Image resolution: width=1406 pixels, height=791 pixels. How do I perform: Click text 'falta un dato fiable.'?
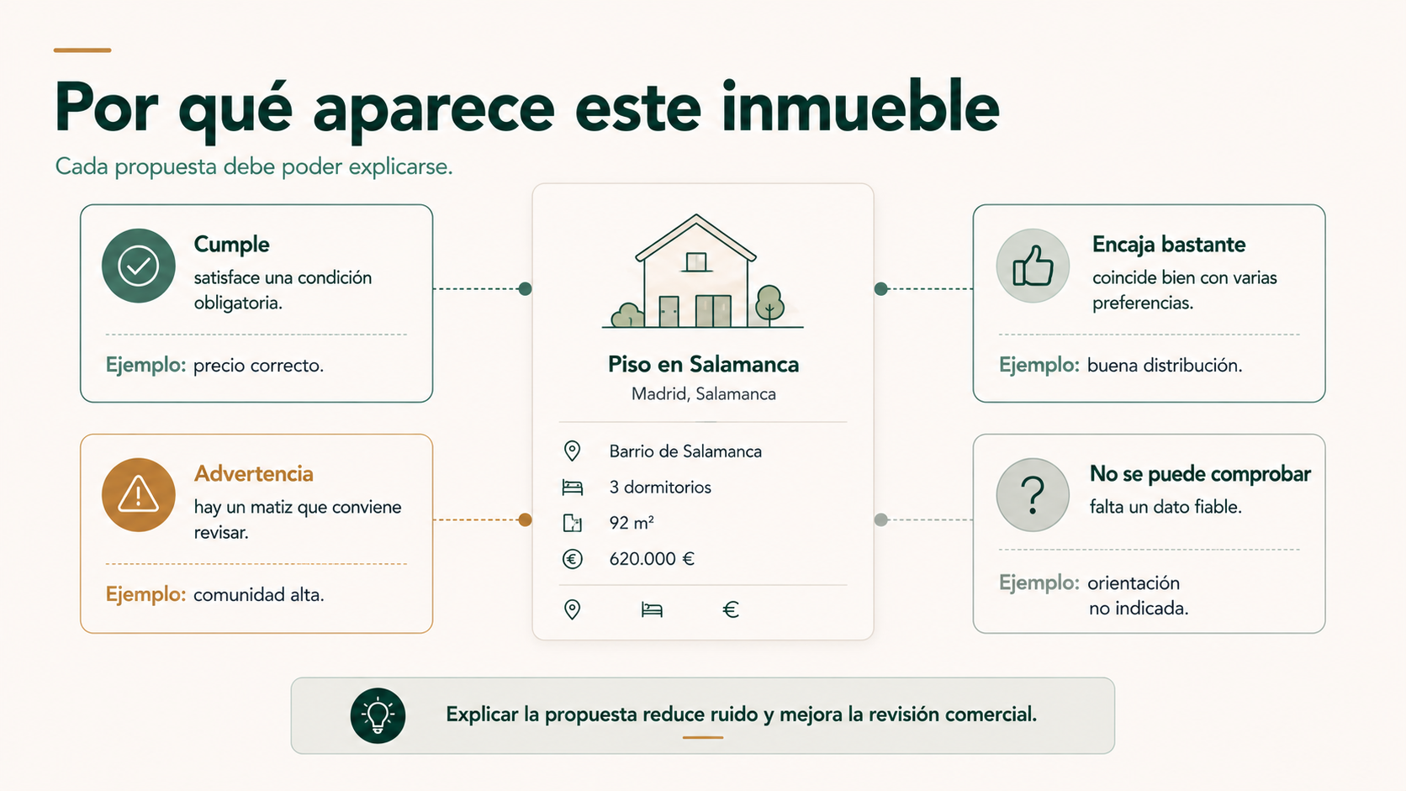coord(1165,507)
